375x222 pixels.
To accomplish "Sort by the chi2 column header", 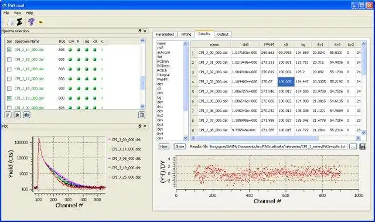I will tap(246, 45).
